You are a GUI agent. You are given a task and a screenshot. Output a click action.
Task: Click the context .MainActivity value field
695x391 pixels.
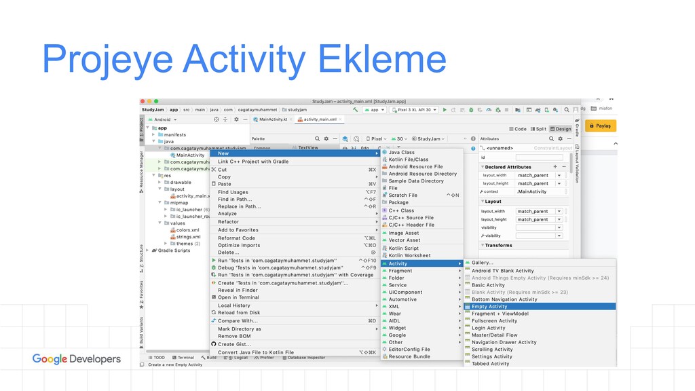tap(540, 191)
